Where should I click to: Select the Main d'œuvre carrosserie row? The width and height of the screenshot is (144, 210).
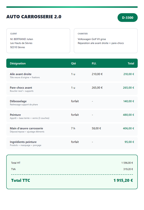click(72, 130)
